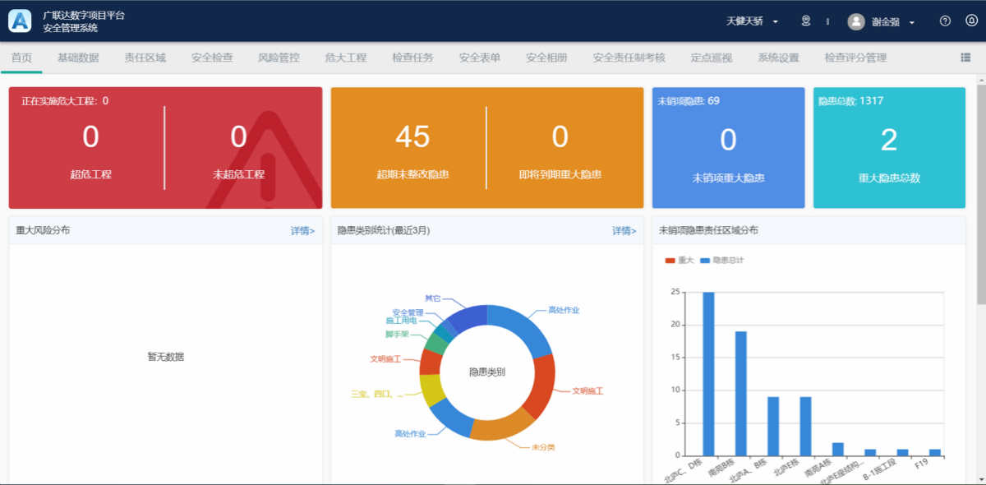Open the 危大工程 tab
This screenshot has height=485, width=986.
tap(346, 58)
